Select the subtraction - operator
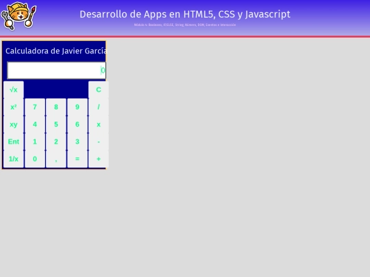 99,142
